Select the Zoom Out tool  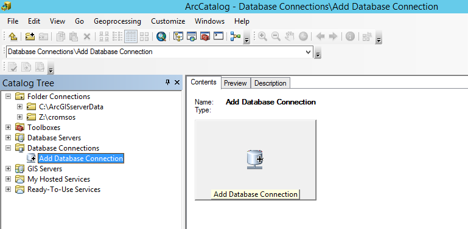pyautogui.click(x=276, y=36)
